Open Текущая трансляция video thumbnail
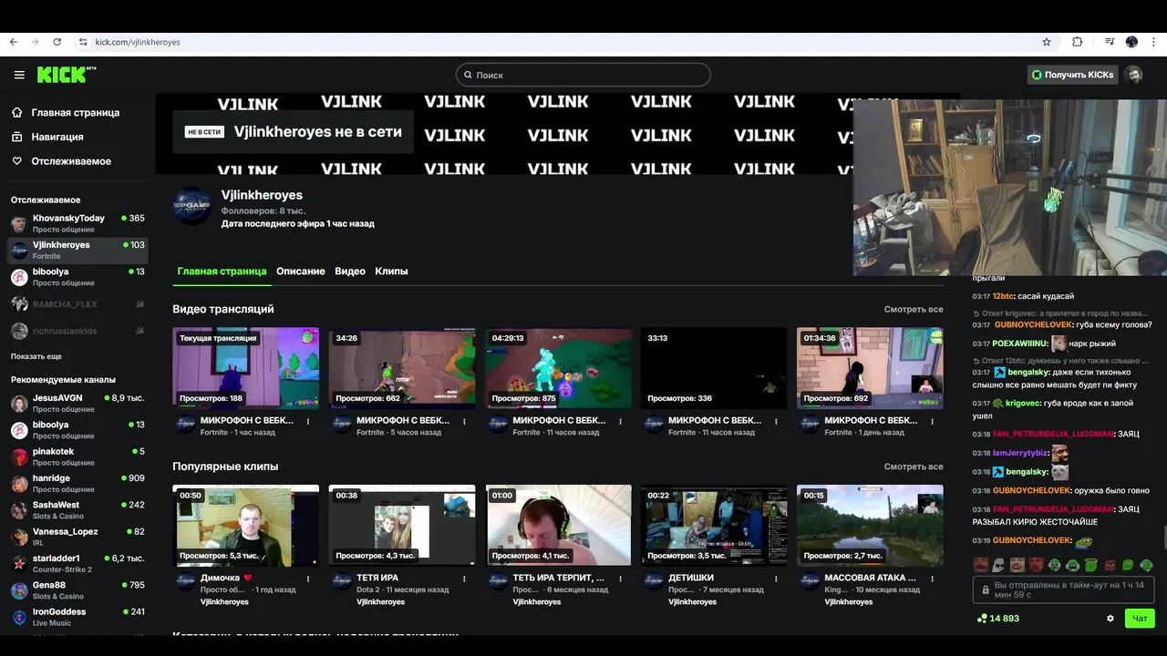 coord(246,368)
